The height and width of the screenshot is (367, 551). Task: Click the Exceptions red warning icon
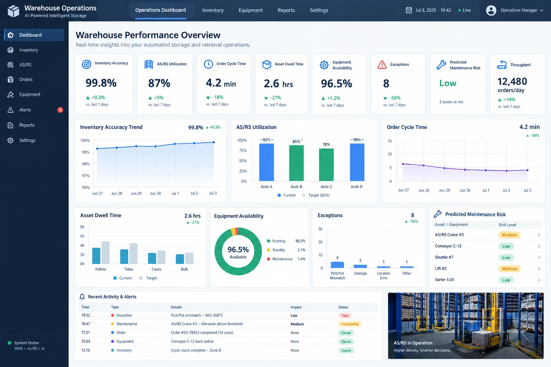382,65
